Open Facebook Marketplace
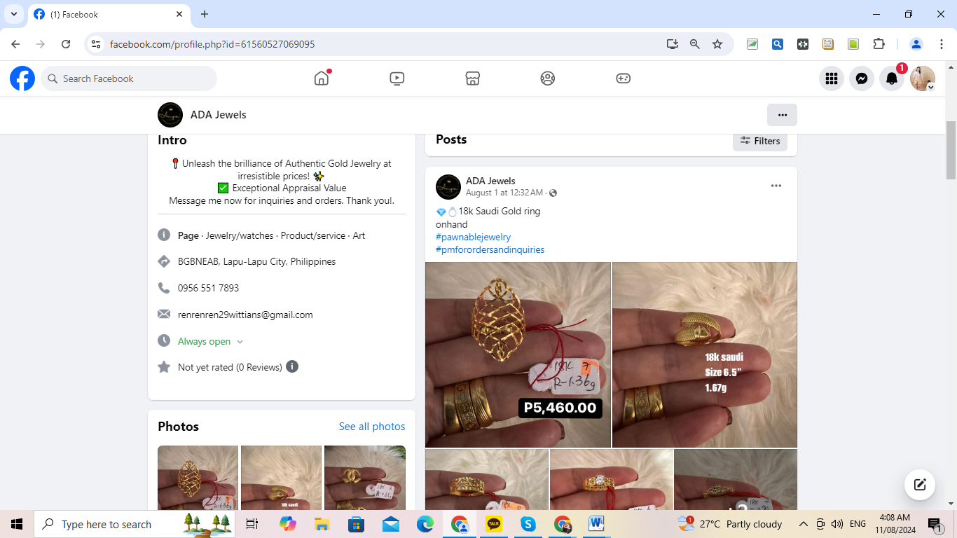The height and width of the screenshot is (538, 957). [473, 78]
